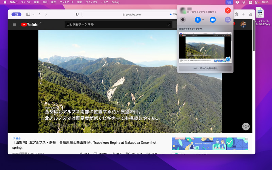Click the Safari badge on shared preview
Viewport: 272px width, 170px height.
228,59
